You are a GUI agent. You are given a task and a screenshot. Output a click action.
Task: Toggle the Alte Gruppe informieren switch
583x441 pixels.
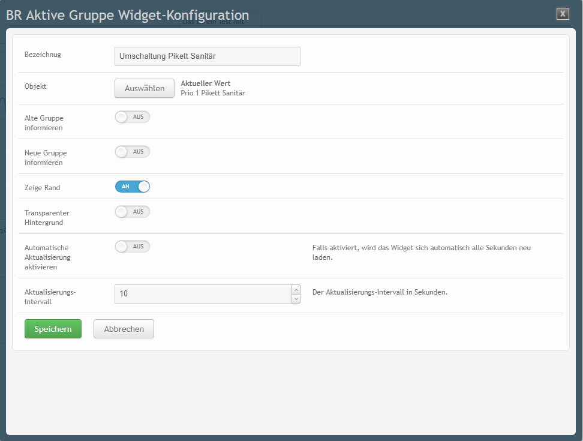[133, 117]
